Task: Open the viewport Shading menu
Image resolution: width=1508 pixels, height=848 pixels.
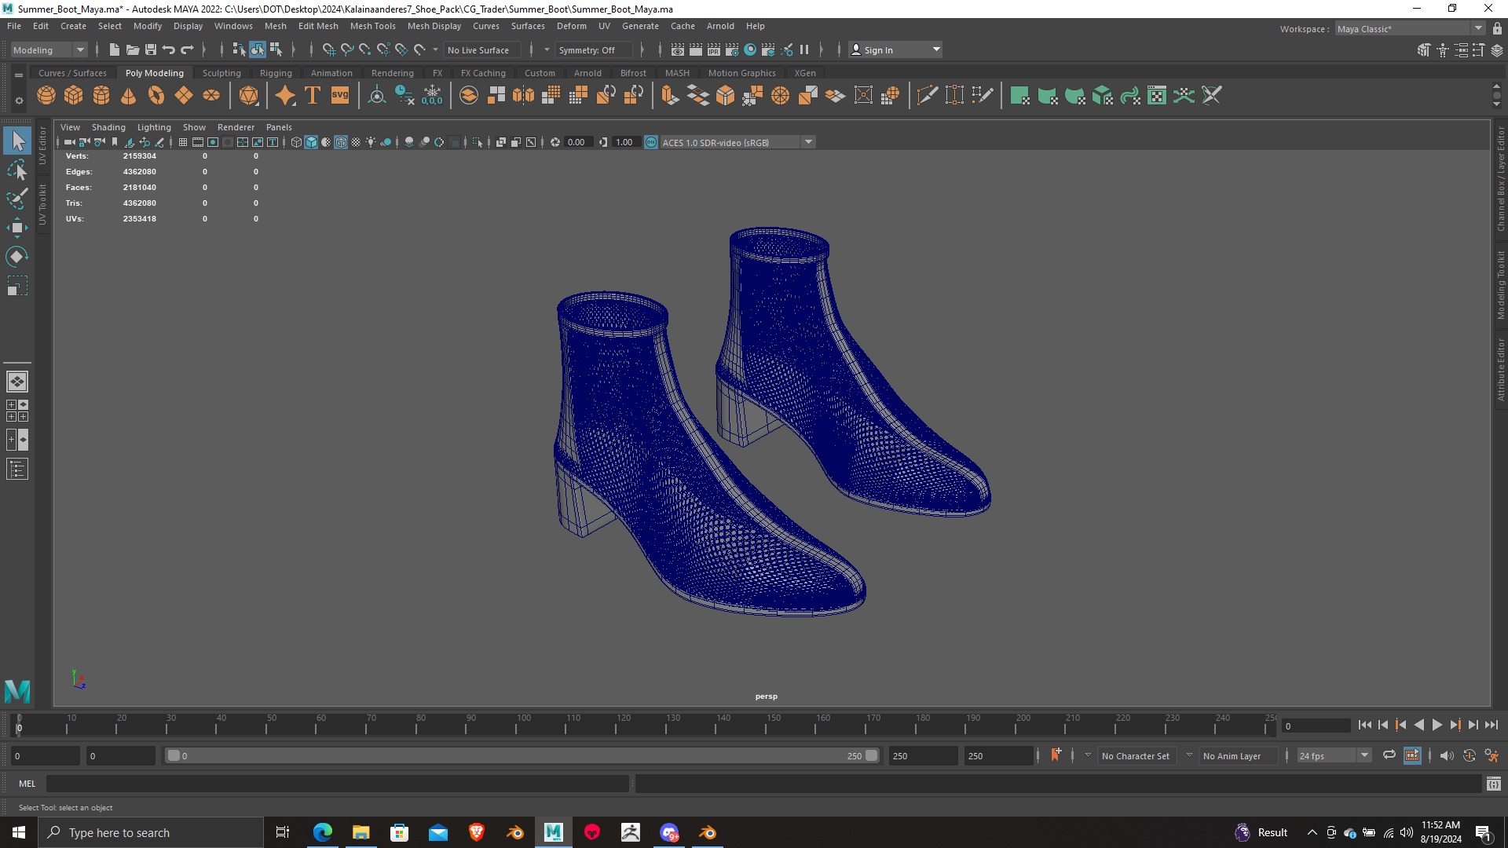Action: tap(108, 127)
